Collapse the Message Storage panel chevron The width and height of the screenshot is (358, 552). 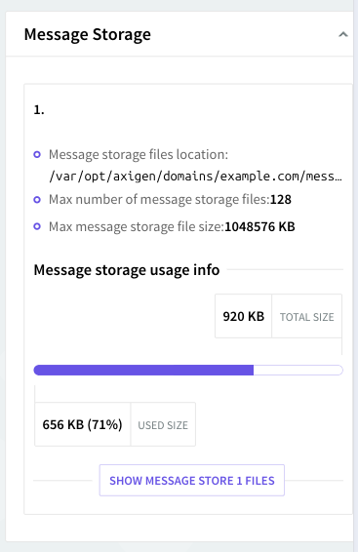343,34
